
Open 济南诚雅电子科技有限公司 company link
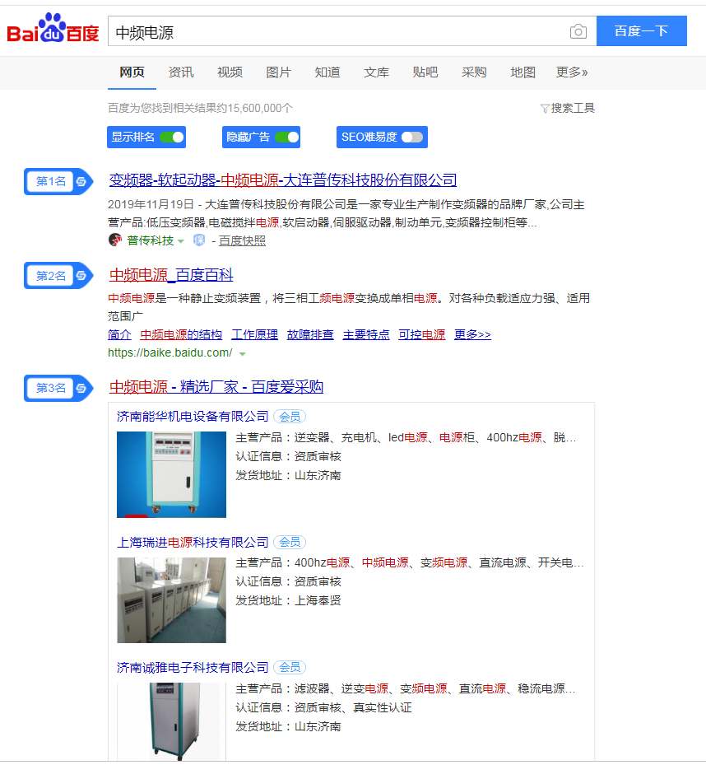(x=193, y=668)
